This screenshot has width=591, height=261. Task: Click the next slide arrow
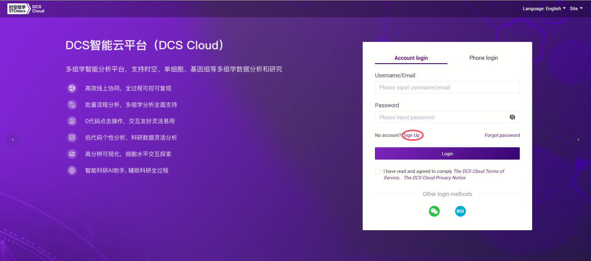[578, 140]
